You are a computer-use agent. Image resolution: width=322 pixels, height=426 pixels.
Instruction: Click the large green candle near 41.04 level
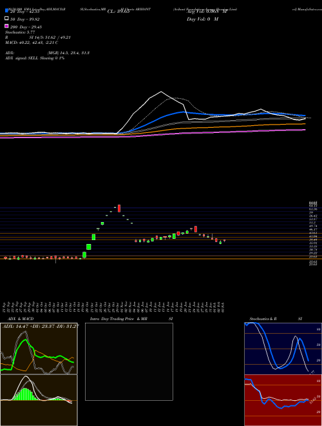[x=93, y=237]
